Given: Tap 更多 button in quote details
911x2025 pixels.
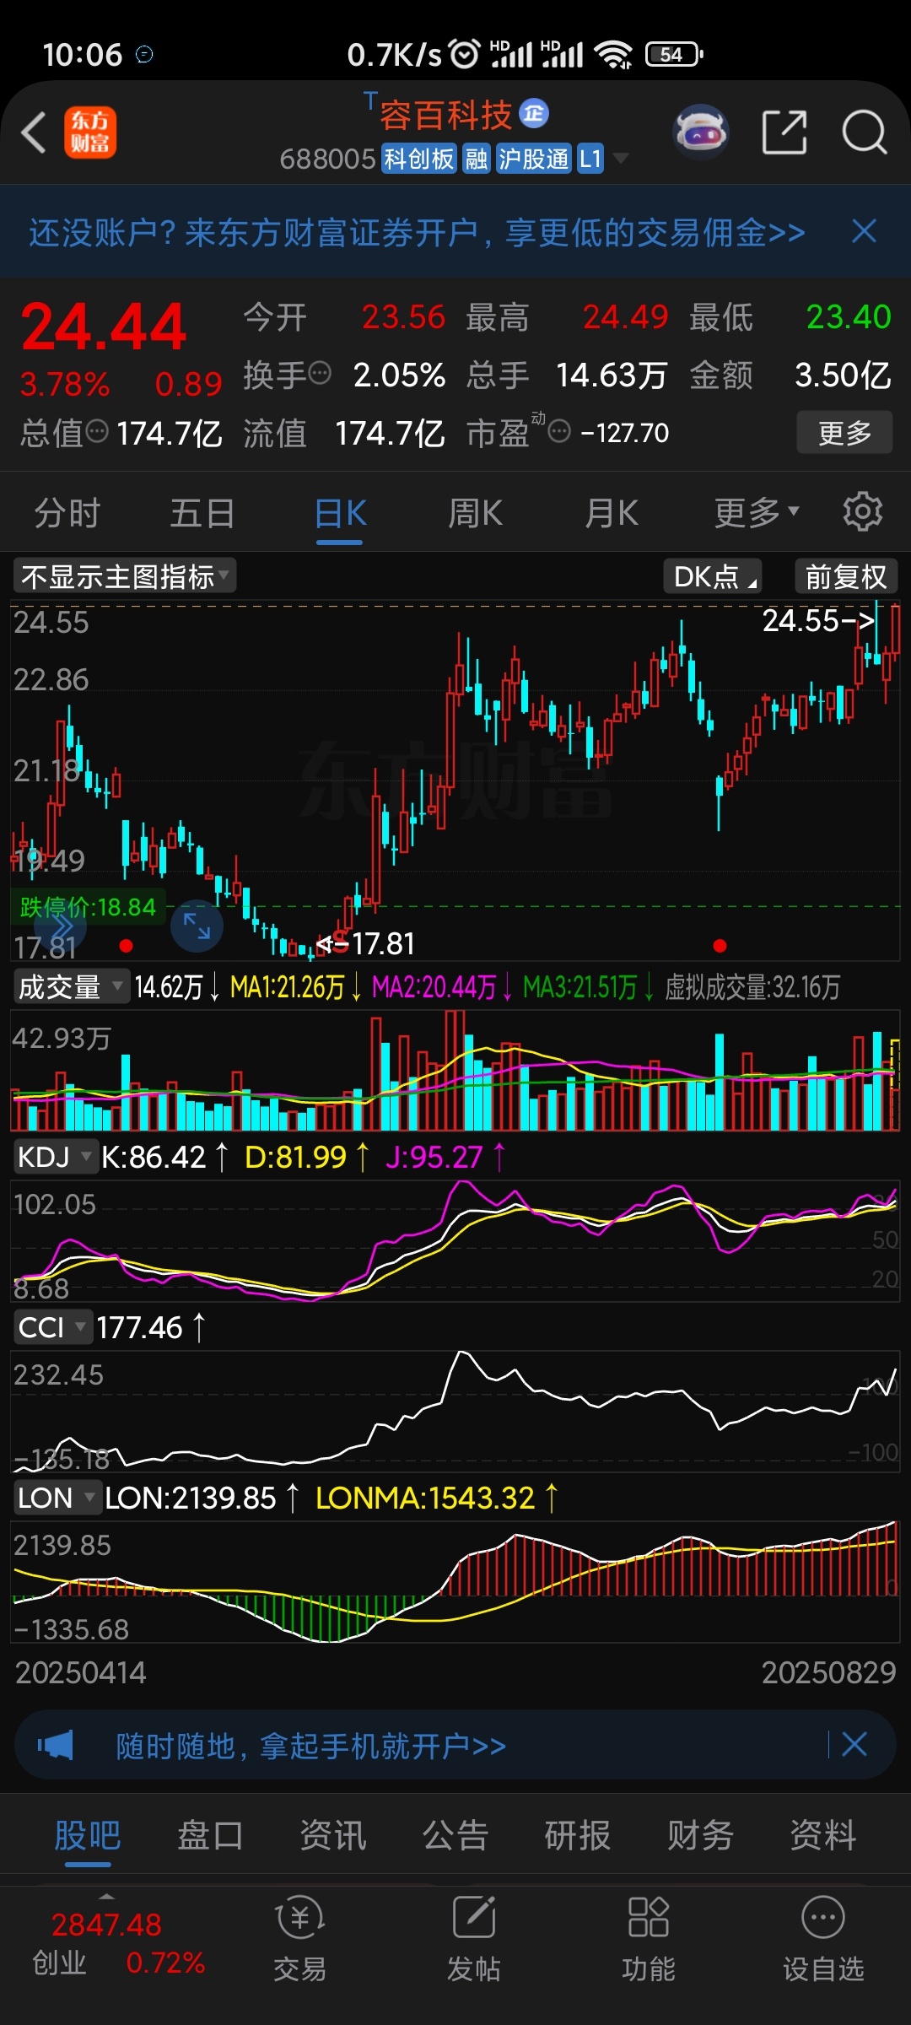Looking at the screenshot, I should (844, 432).
